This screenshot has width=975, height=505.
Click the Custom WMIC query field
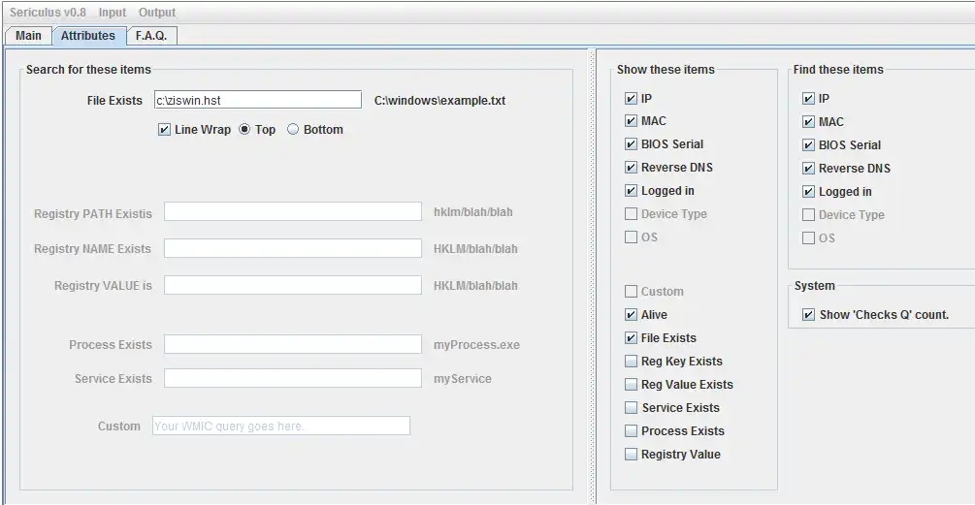click(x=281, y=426)
